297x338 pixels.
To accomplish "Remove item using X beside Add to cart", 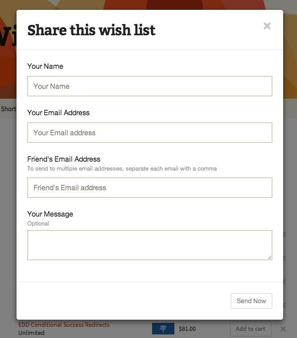I will tap(283, 329).
